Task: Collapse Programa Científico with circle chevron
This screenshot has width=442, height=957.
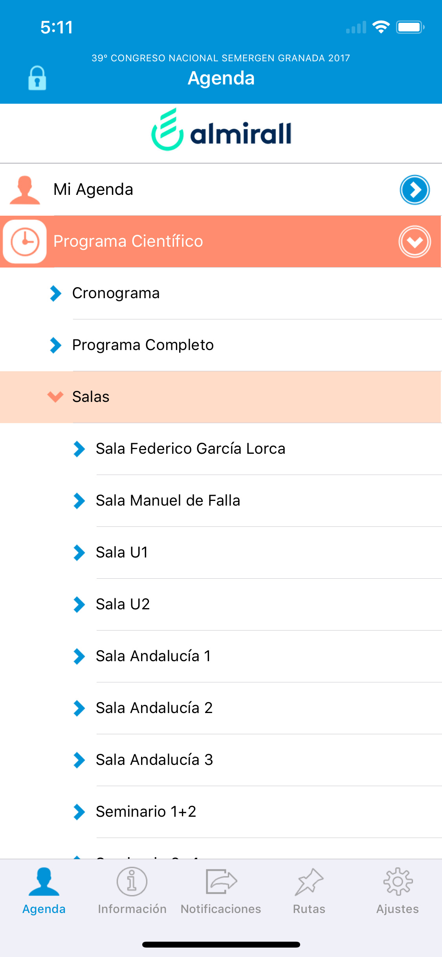Action: coord(414,242)
